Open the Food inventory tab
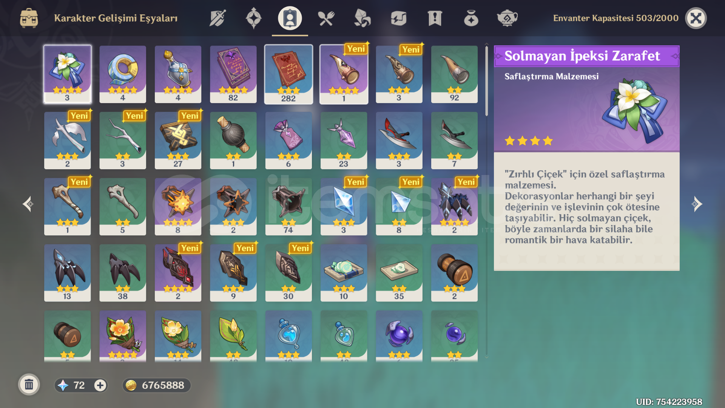 (x=326, y=18)
